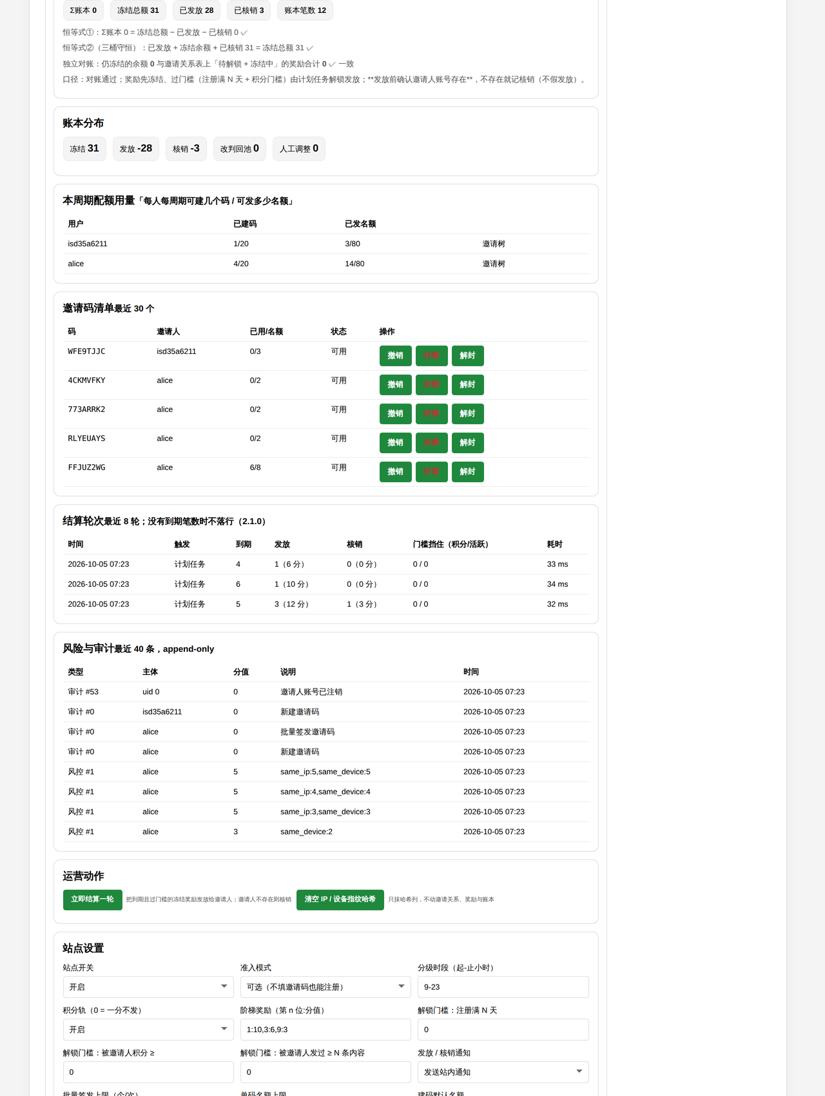Open 邀请树 link for isd35a6211
825x1096 pixels.
(x=494, y=244)
